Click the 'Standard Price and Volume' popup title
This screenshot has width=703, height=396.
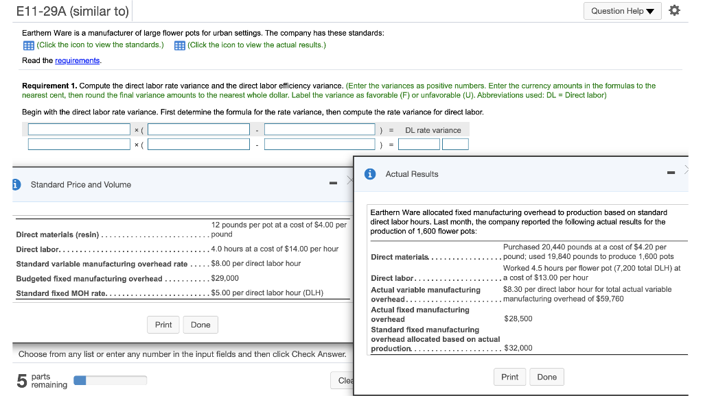(81, 184)
